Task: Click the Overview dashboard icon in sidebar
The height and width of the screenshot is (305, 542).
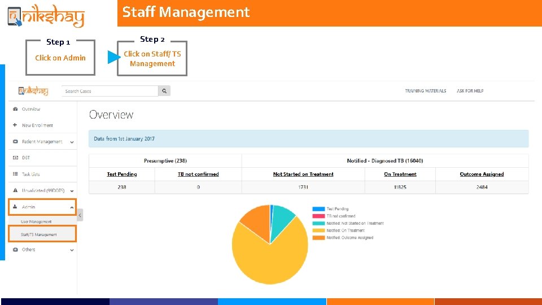Action: 15,109
